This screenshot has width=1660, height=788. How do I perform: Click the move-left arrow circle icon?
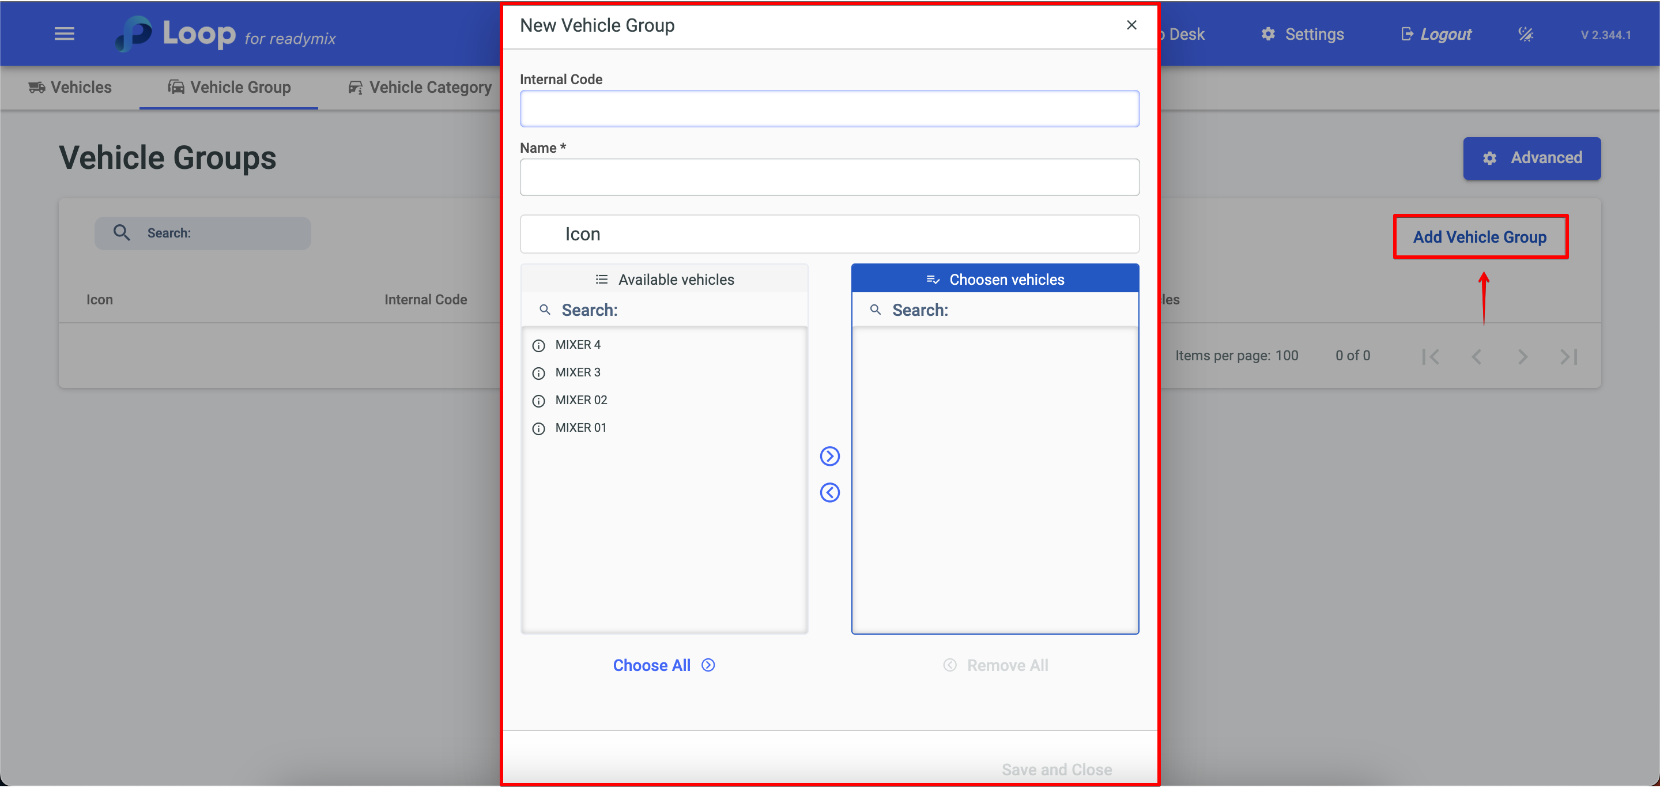point(829,493)
